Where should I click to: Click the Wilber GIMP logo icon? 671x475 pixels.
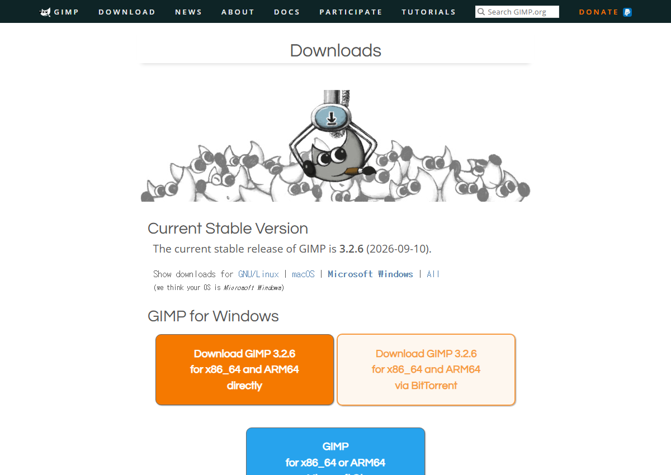click(x=45, y=12)
